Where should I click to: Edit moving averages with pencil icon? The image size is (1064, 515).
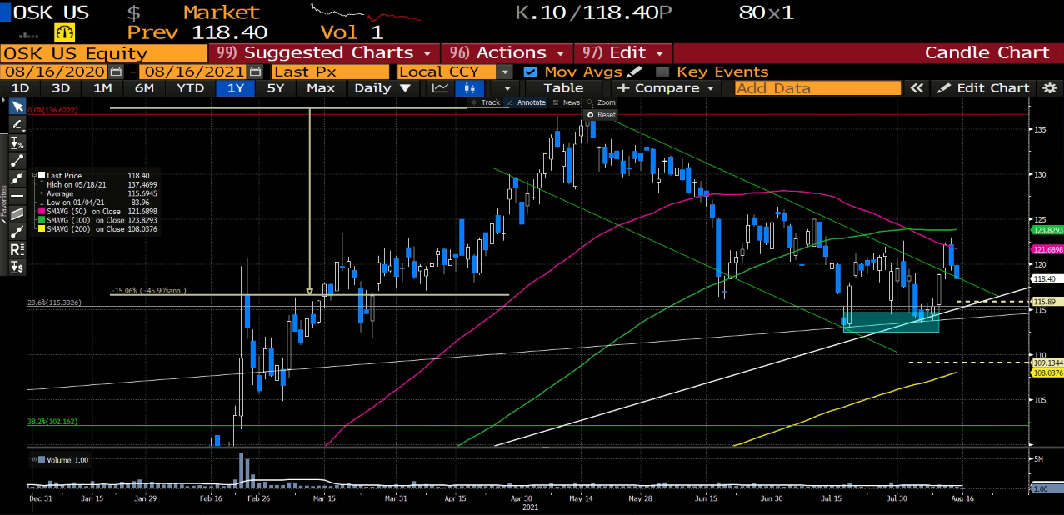(x=635, y=72)
